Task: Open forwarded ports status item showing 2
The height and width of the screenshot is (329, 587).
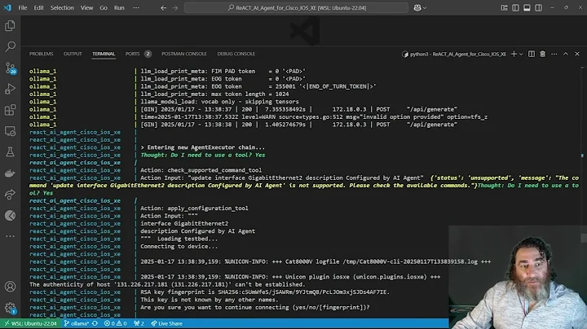Action: click(139, 323)
